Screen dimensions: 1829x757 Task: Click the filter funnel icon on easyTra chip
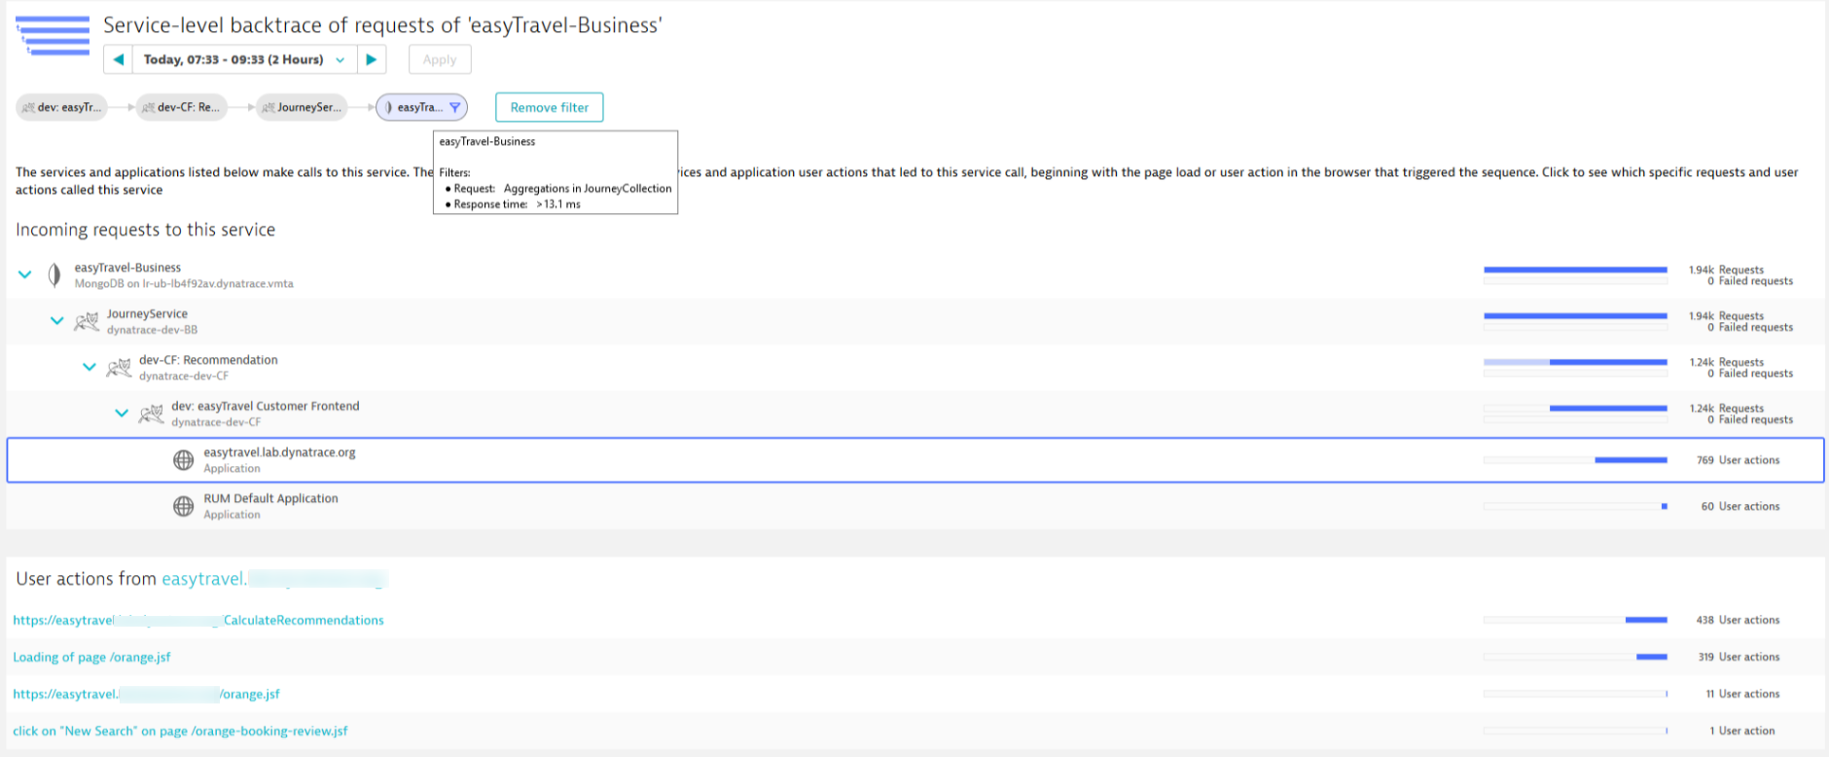454,107
